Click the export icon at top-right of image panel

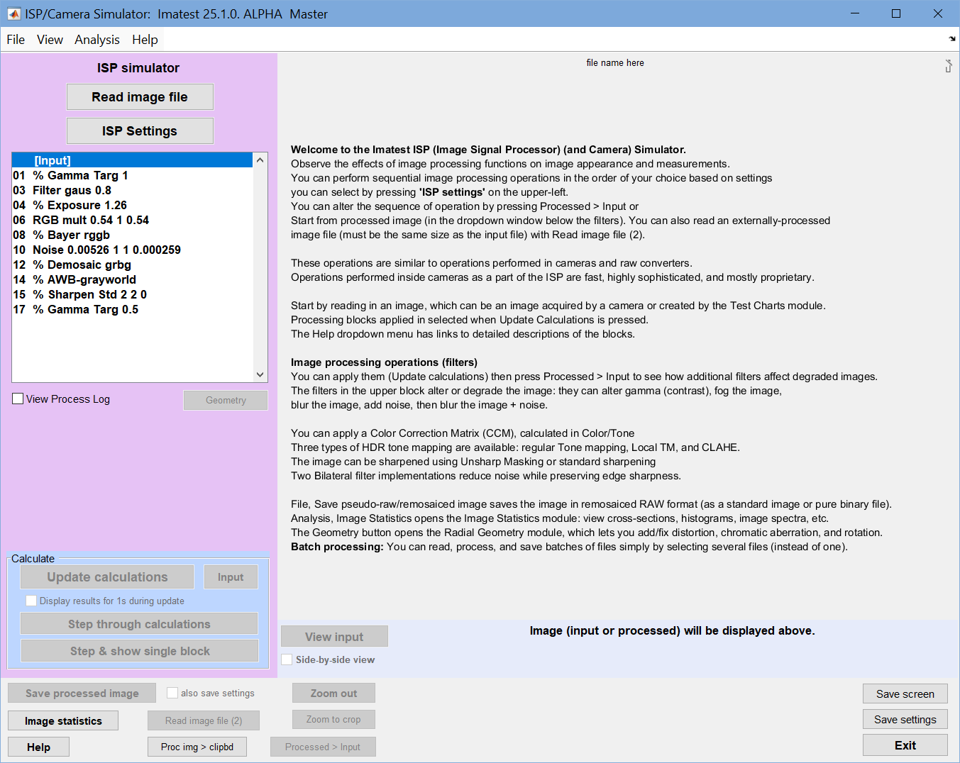coord(949,66)
